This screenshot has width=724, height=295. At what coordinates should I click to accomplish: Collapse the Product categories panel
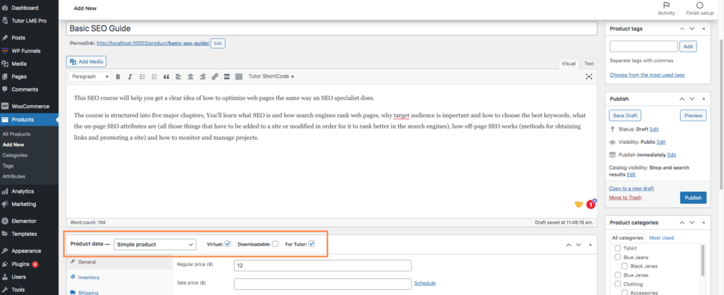(703, 222)
